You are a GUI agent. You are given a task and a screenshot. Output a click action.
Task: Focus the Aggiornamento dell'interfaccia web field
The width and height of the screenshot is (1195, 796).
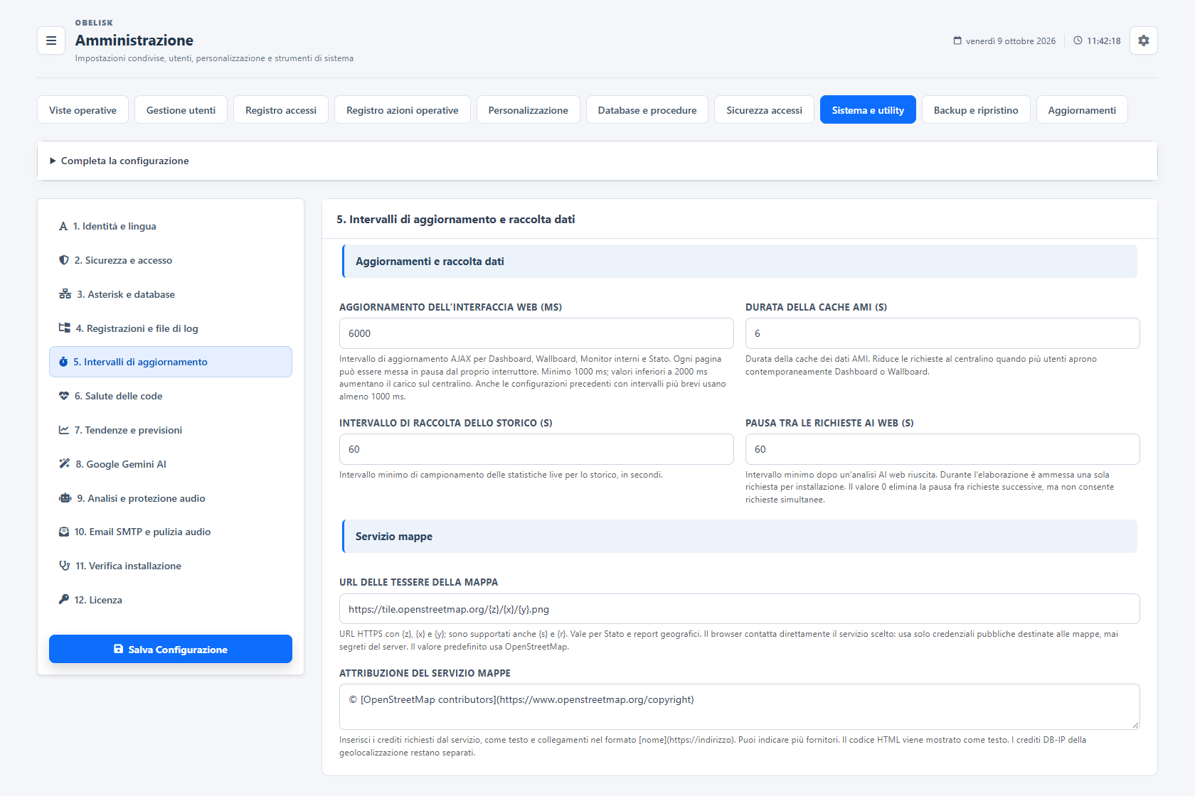point(536,333)
